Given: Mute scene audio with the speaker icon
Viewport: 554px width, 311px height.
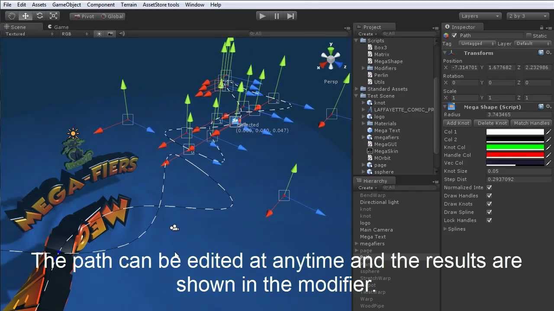Looking at the screenshot, I should [x=120, y=33].
